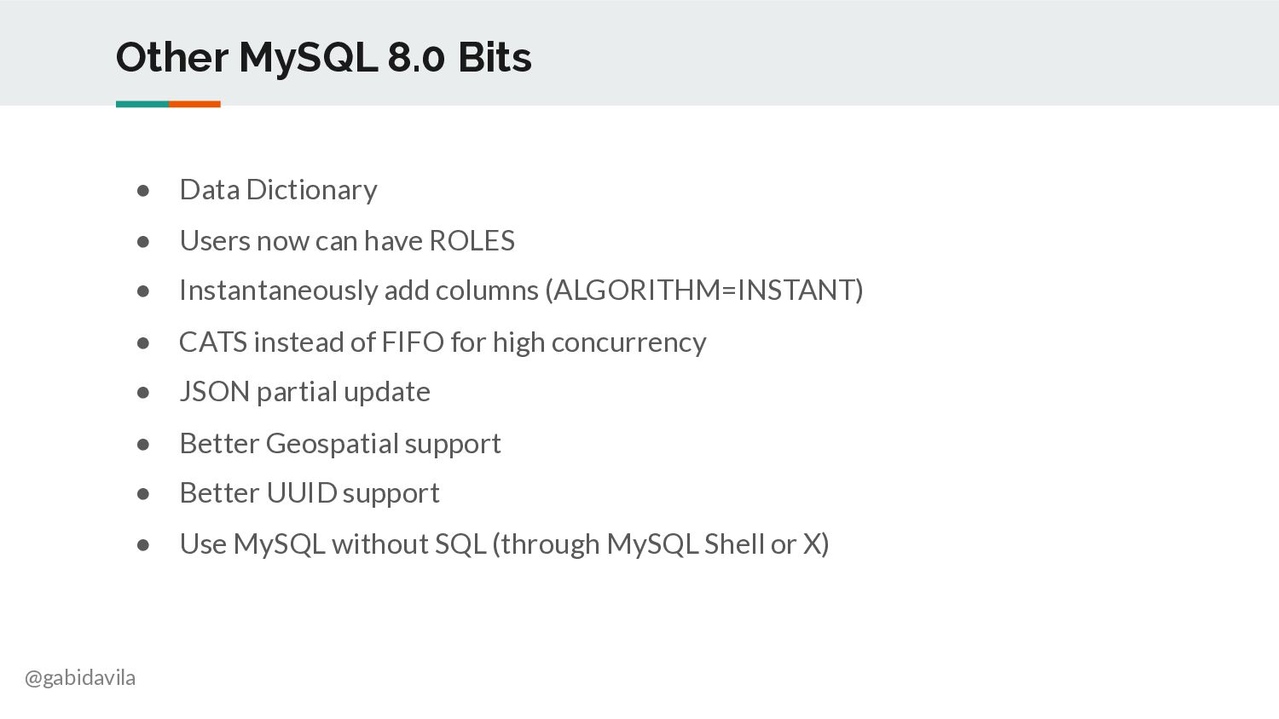The height and width of the screenshot is (719, 1279).
Task: Select the ALGORITHM=INSTANT bullet text
Action: tap(521, 290)
